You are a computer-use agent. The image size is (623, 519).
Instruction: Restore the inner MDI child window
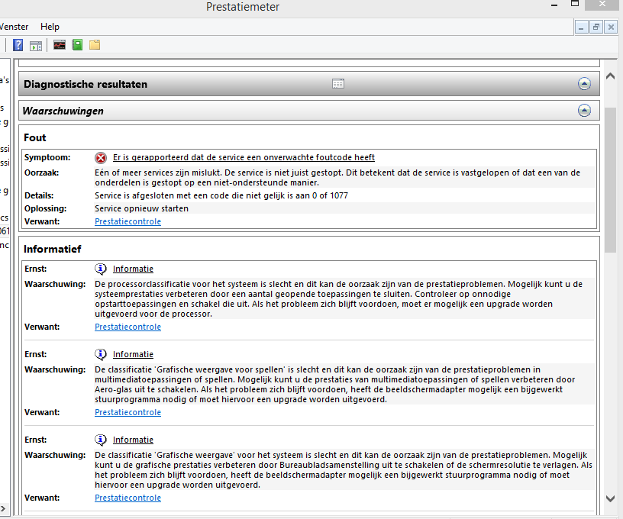(x=596, y=27)
